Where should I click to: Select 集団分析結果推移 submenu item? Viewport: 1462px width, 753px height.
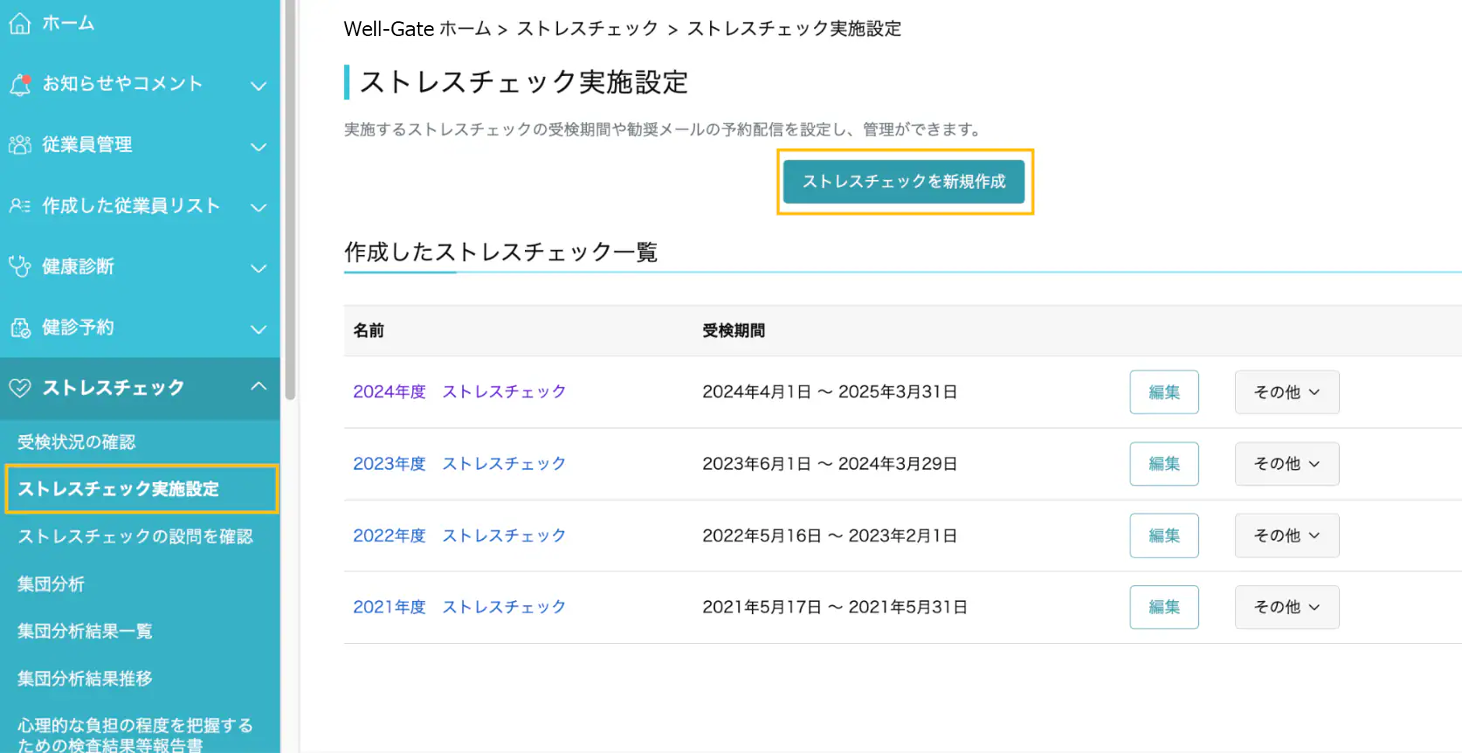[85, 678]
